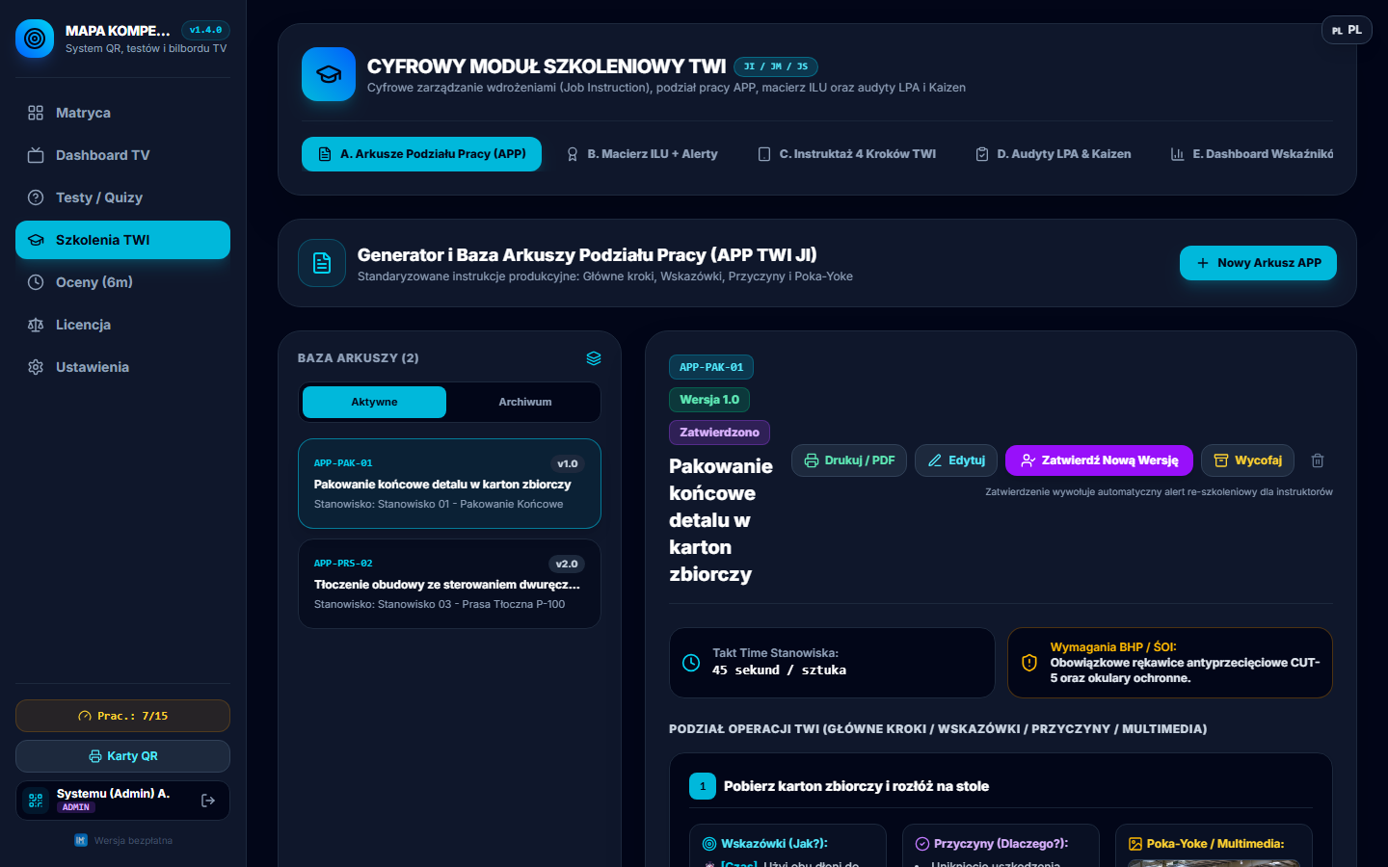Click the Edytuj button

click(956, 460)
